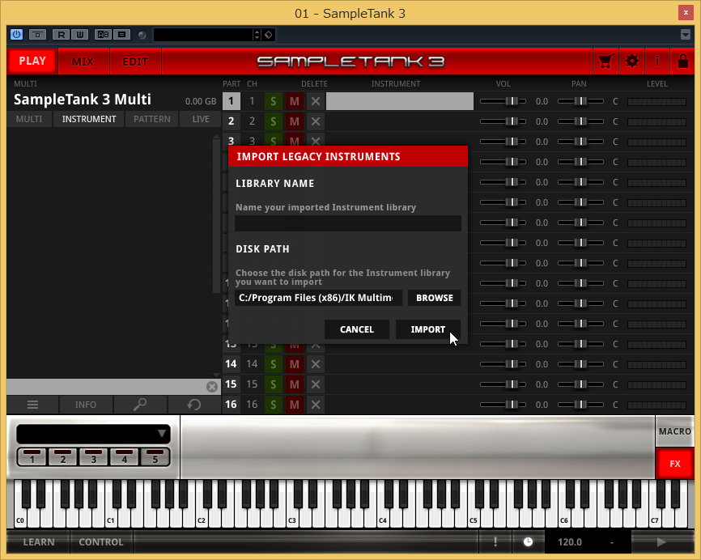This screenshot has height=560, width=701.
Task: Click the browser refresh arrow icon
Action: pyautogui.click(x=194, y=405)
